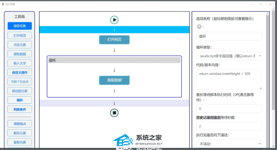Screen dimensions: 277x150
Task: Click the max wait time field showing 0
Action: [229, 108]
